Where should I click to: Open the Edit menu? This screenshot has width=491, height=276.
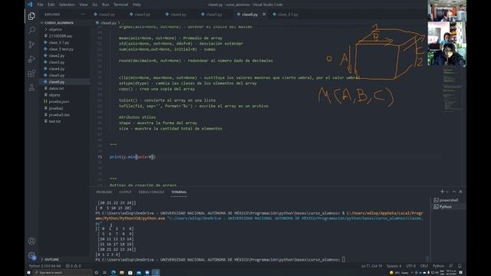[x=51, y=5]
